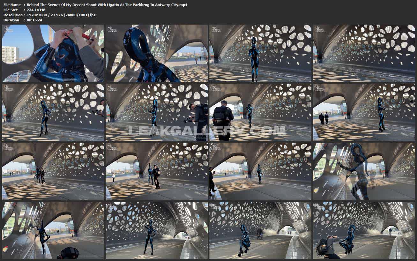This screenshot has height=261, width=417.
Task: Open thumbnail with backpack photographer seen from behind
Action: coord(260,112)
